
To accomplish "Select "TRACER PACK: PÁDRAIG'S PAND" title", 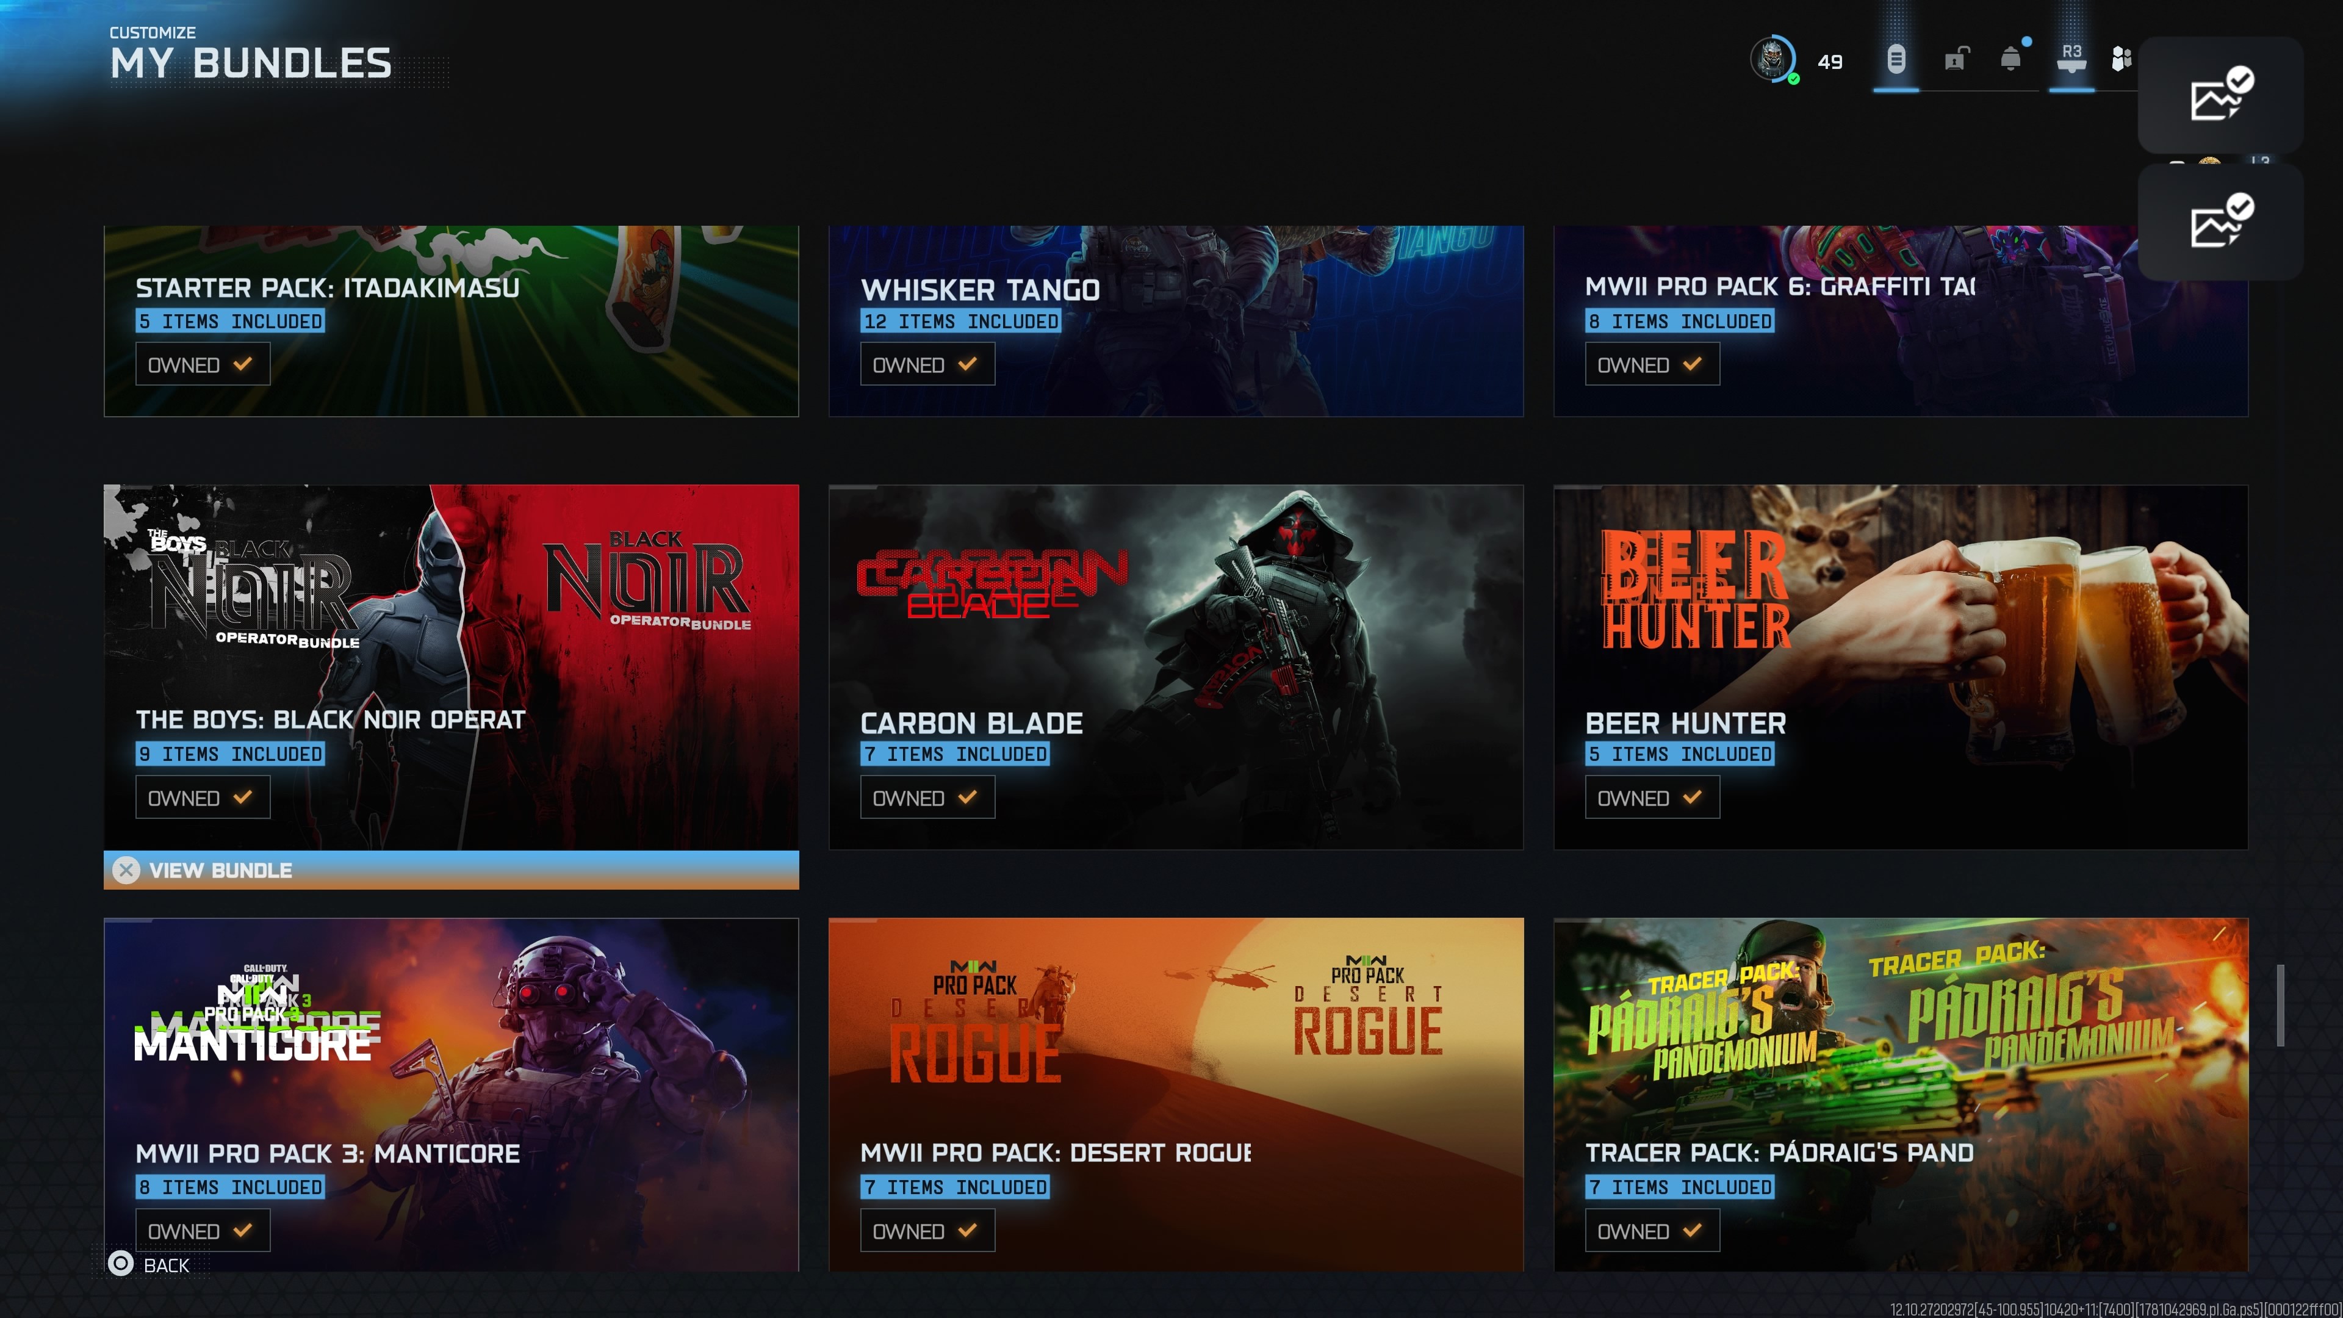I will 1779,1153.
